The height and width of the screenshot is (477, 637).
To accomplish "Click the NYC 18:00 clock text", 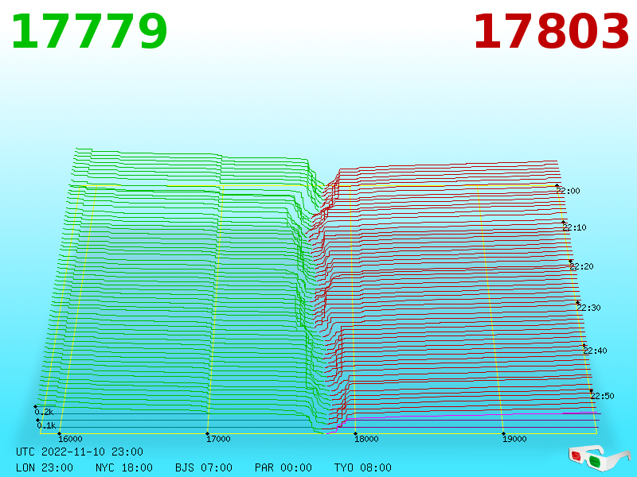I will coord(124,467).
